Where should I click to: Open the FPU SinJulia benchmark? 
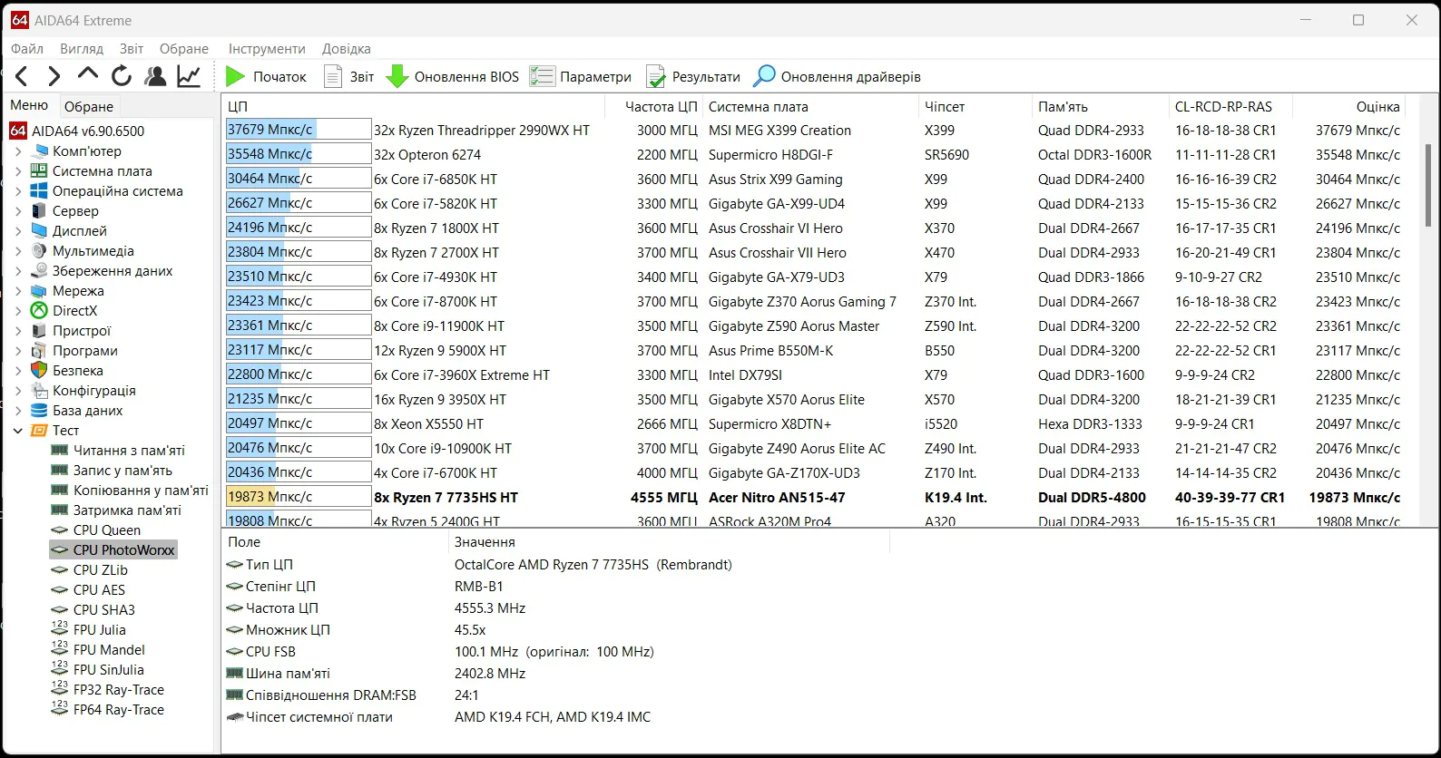[98, 670]
